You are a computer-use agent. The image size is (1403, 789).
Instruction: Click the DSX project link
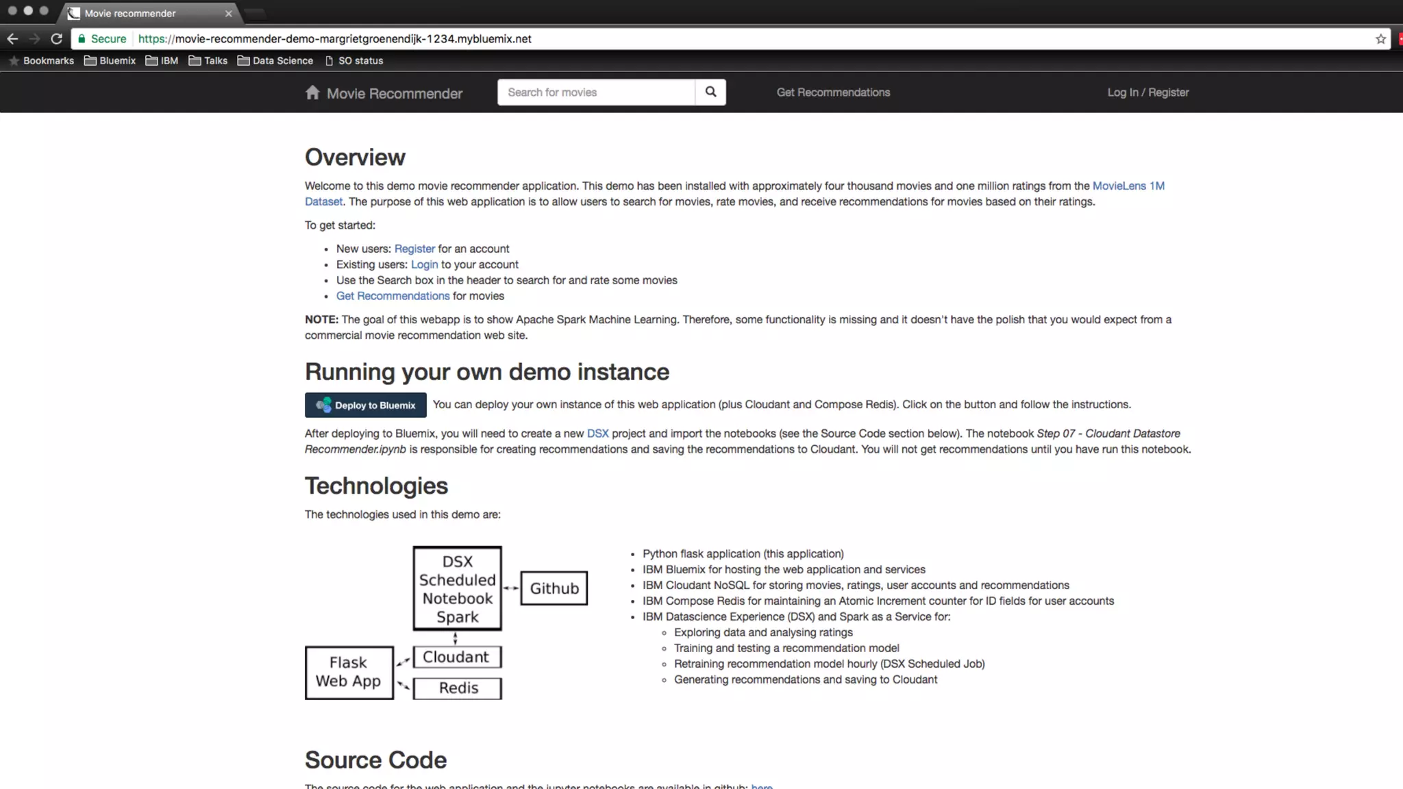pyautogui.click(x=597, y=434)
